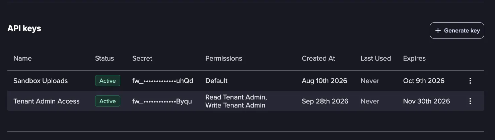
Task: Click the Secret column header
Action: pos(142,58)
